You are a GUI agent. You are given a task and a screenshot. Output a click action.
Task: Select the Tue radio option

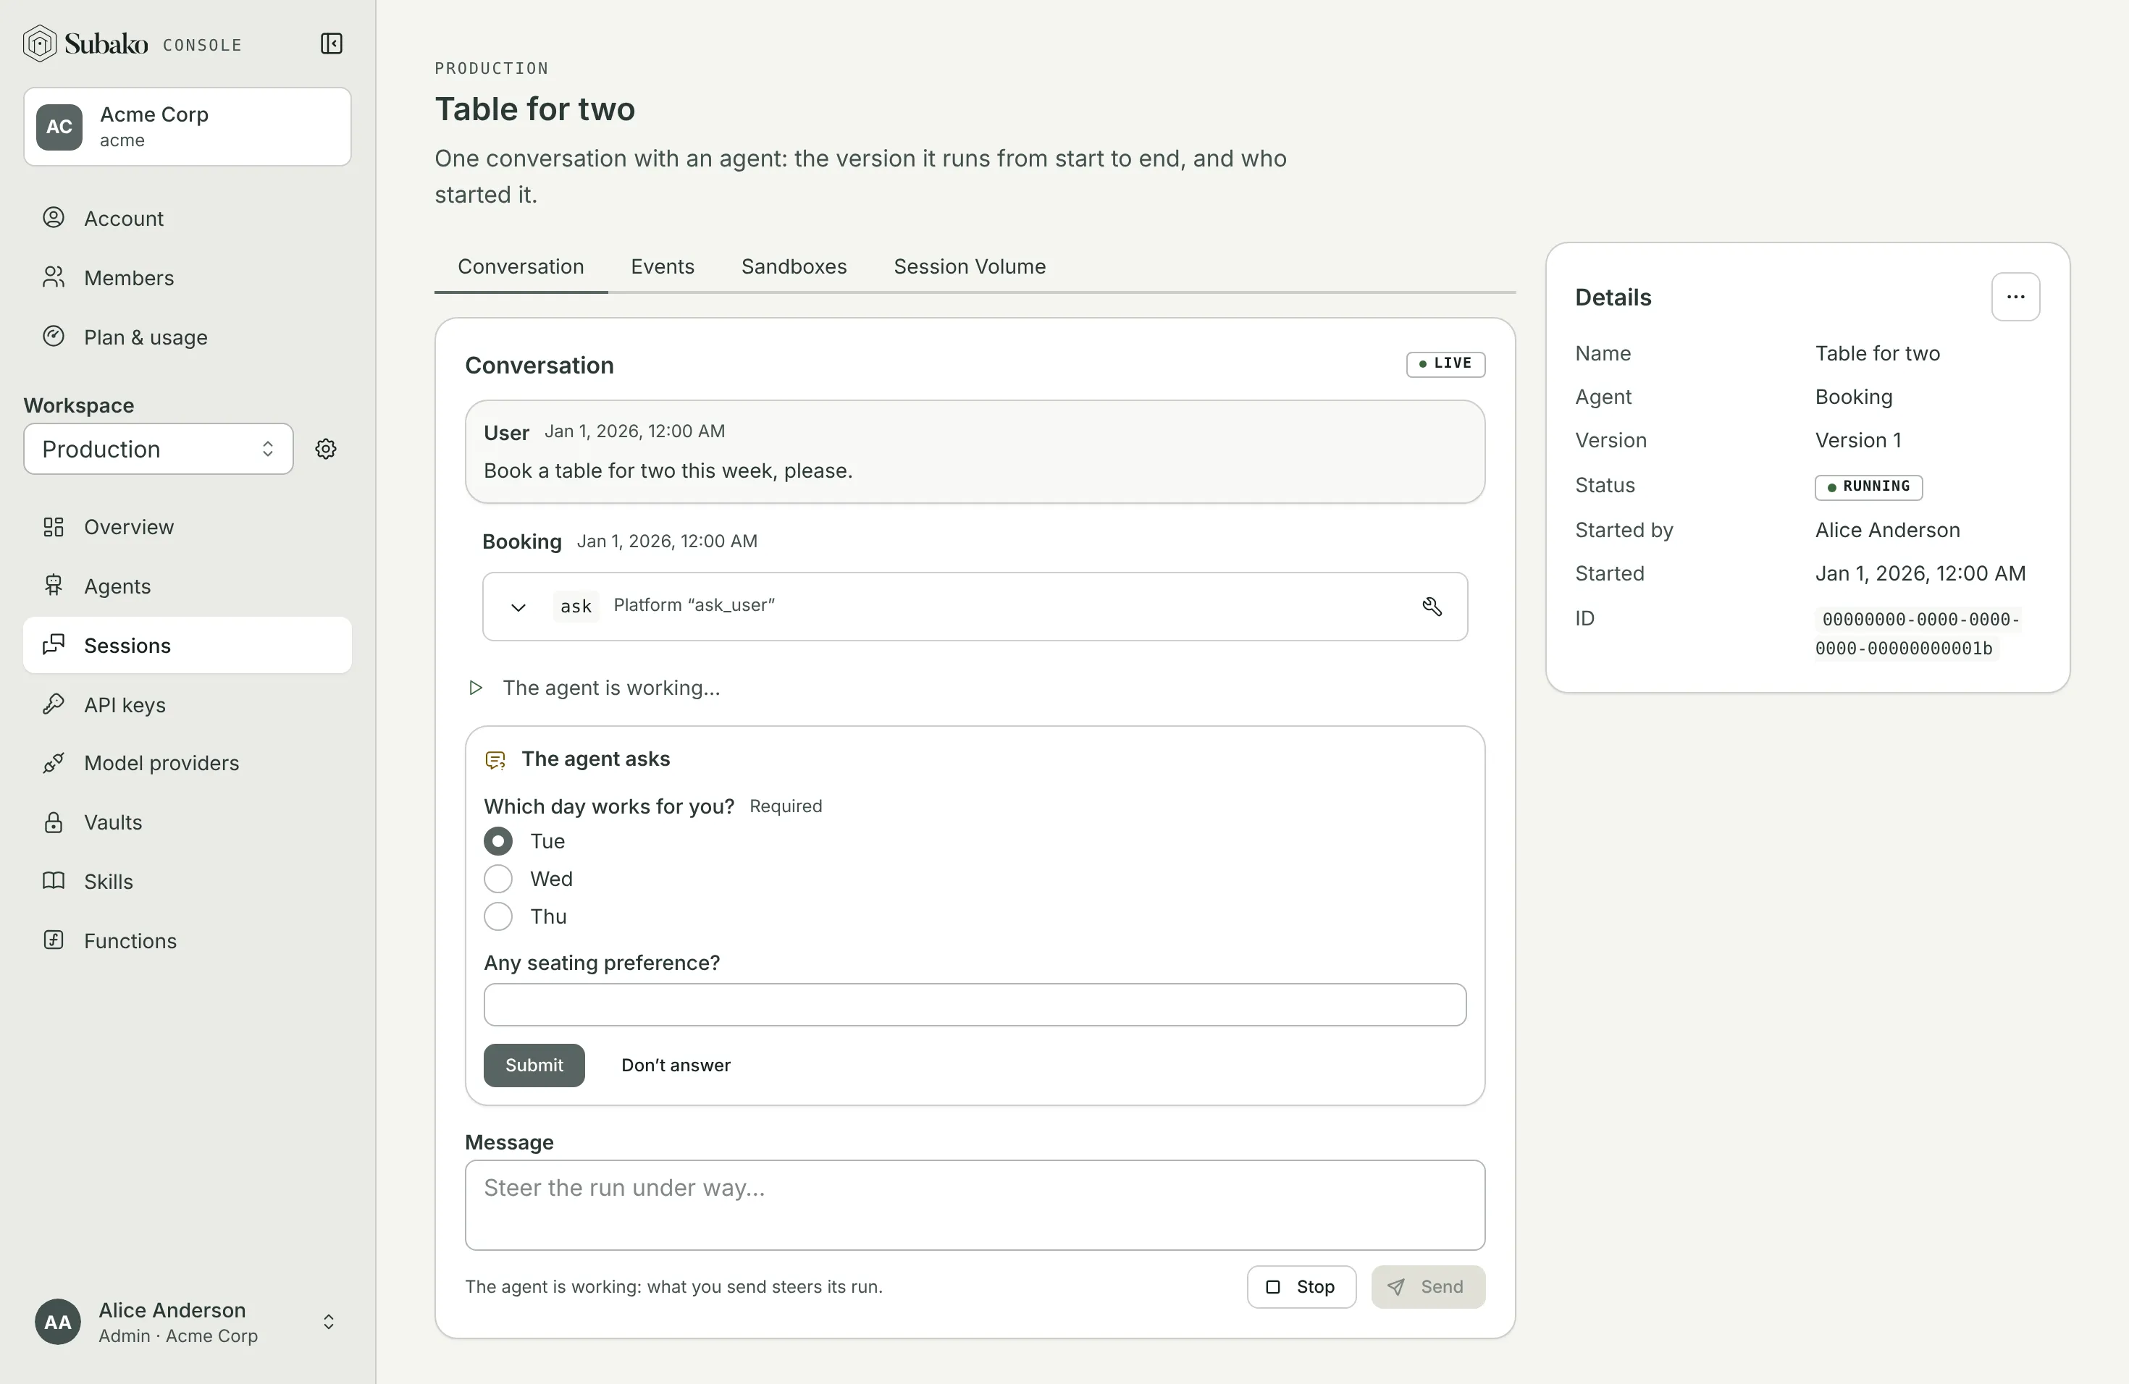point(498,841)
